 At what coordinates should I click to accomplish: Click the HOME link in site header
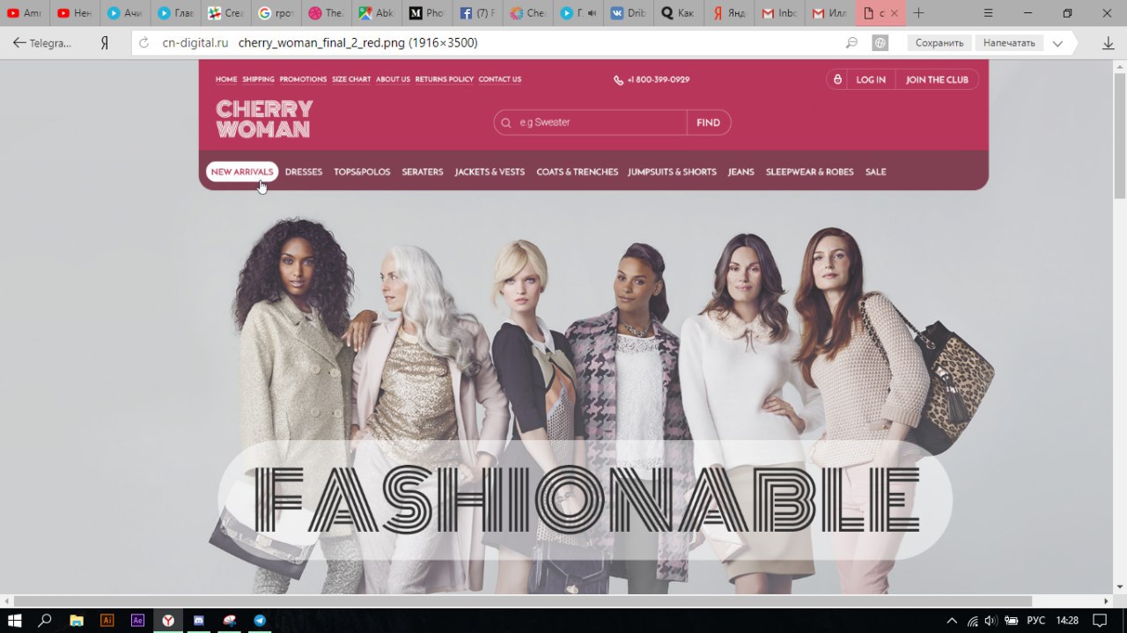[226, 79]
